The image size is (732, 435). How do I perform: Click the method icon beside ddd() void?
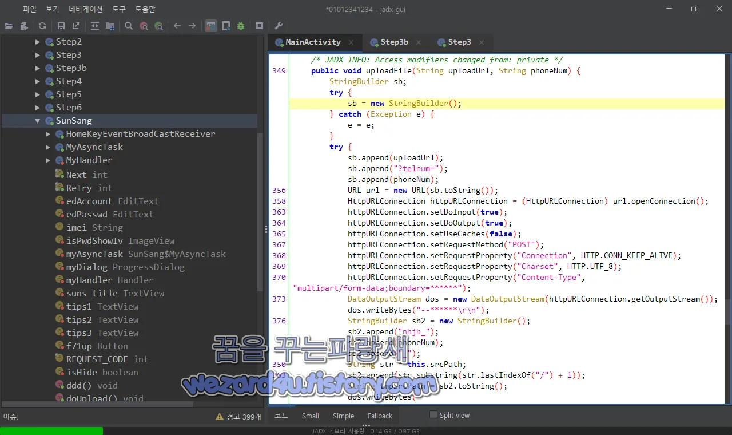click(x=59, y=385)
